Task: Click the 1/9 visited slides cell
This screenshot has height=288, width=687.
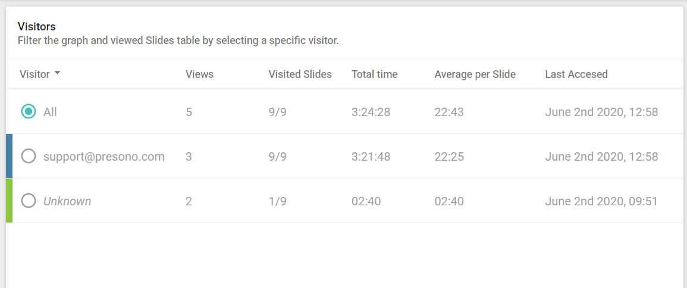Action: click(277, 201)
